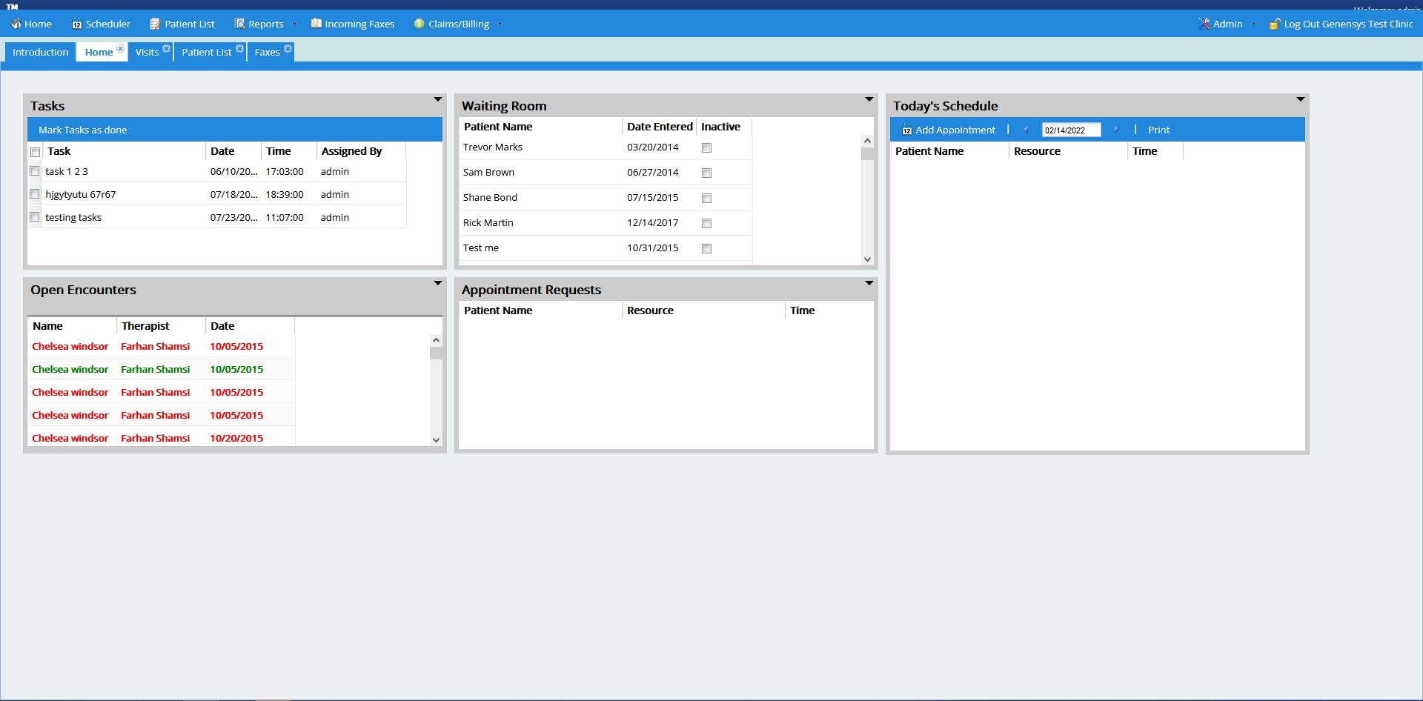The width and height of the screenshot is (1423, 701).
Task: Close the Home tab with its close icon
Action: pyautogui.click(x=121, y=49)
